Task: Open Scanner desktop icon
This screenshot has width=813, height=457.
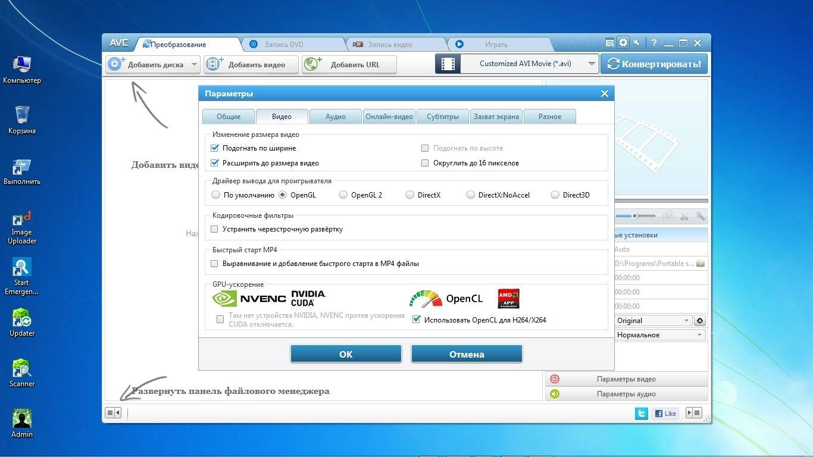Action: [22, 373]
